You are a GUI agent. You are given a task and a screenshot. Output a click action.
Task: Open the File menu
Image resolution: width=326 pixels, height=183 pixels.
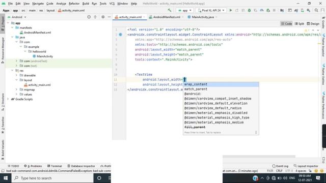point(10,4)
